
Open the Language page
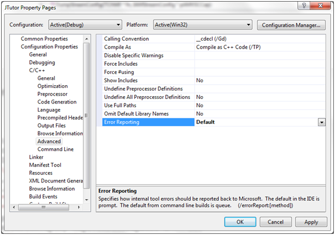[x=49, y=110]
